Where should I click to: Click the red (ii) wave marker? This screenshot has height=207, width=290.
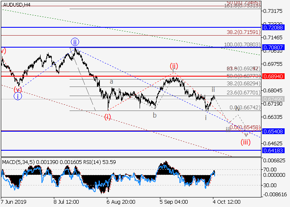173,66
